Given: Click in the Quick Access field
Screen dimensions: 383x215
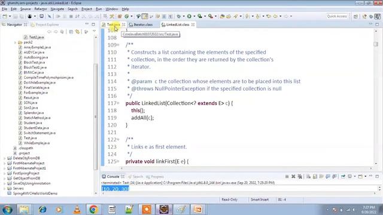Looking at the screenshot, I should 337,16.
